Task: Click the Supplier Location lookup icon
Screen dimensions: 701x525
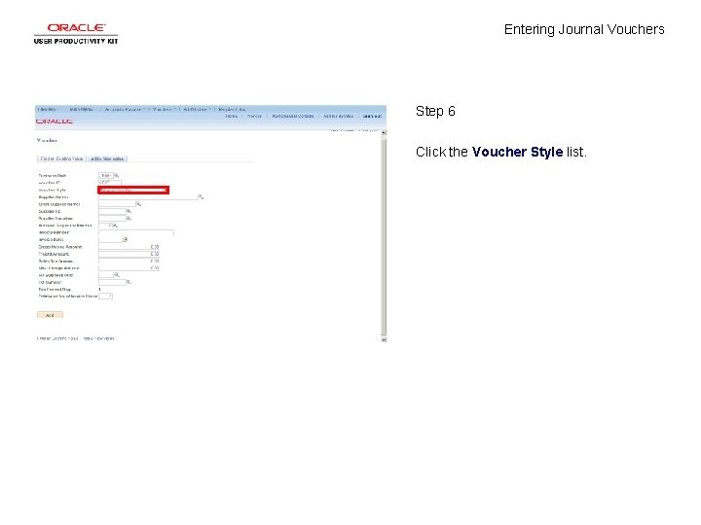Action: point(129,219)
